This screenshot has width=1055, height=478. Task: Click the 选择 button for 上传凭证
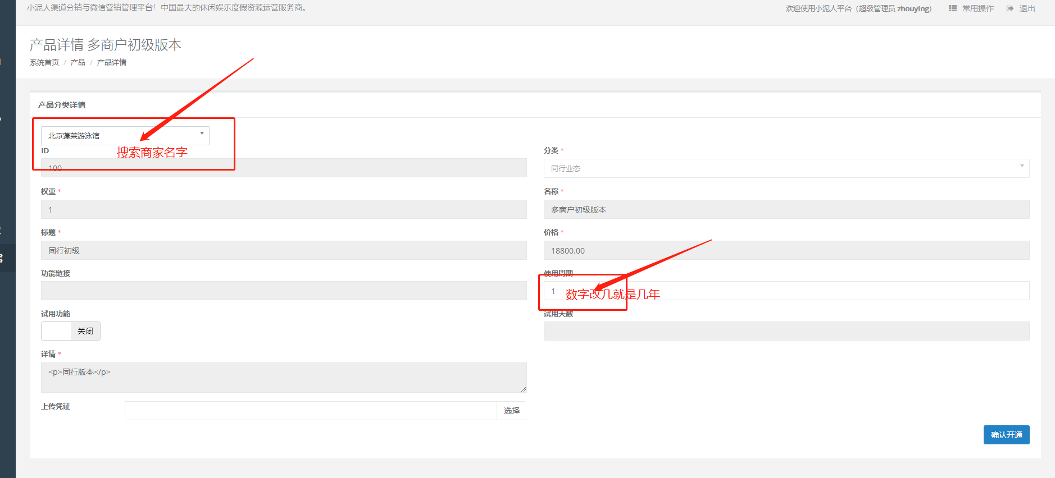click(511, 411)
